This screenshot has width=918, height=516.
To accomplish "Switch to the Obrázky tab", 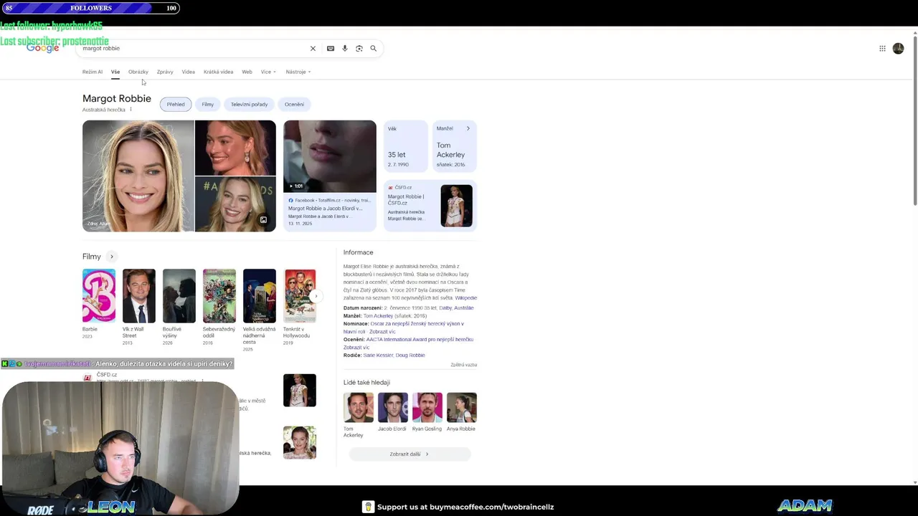I will click(138, 72).
